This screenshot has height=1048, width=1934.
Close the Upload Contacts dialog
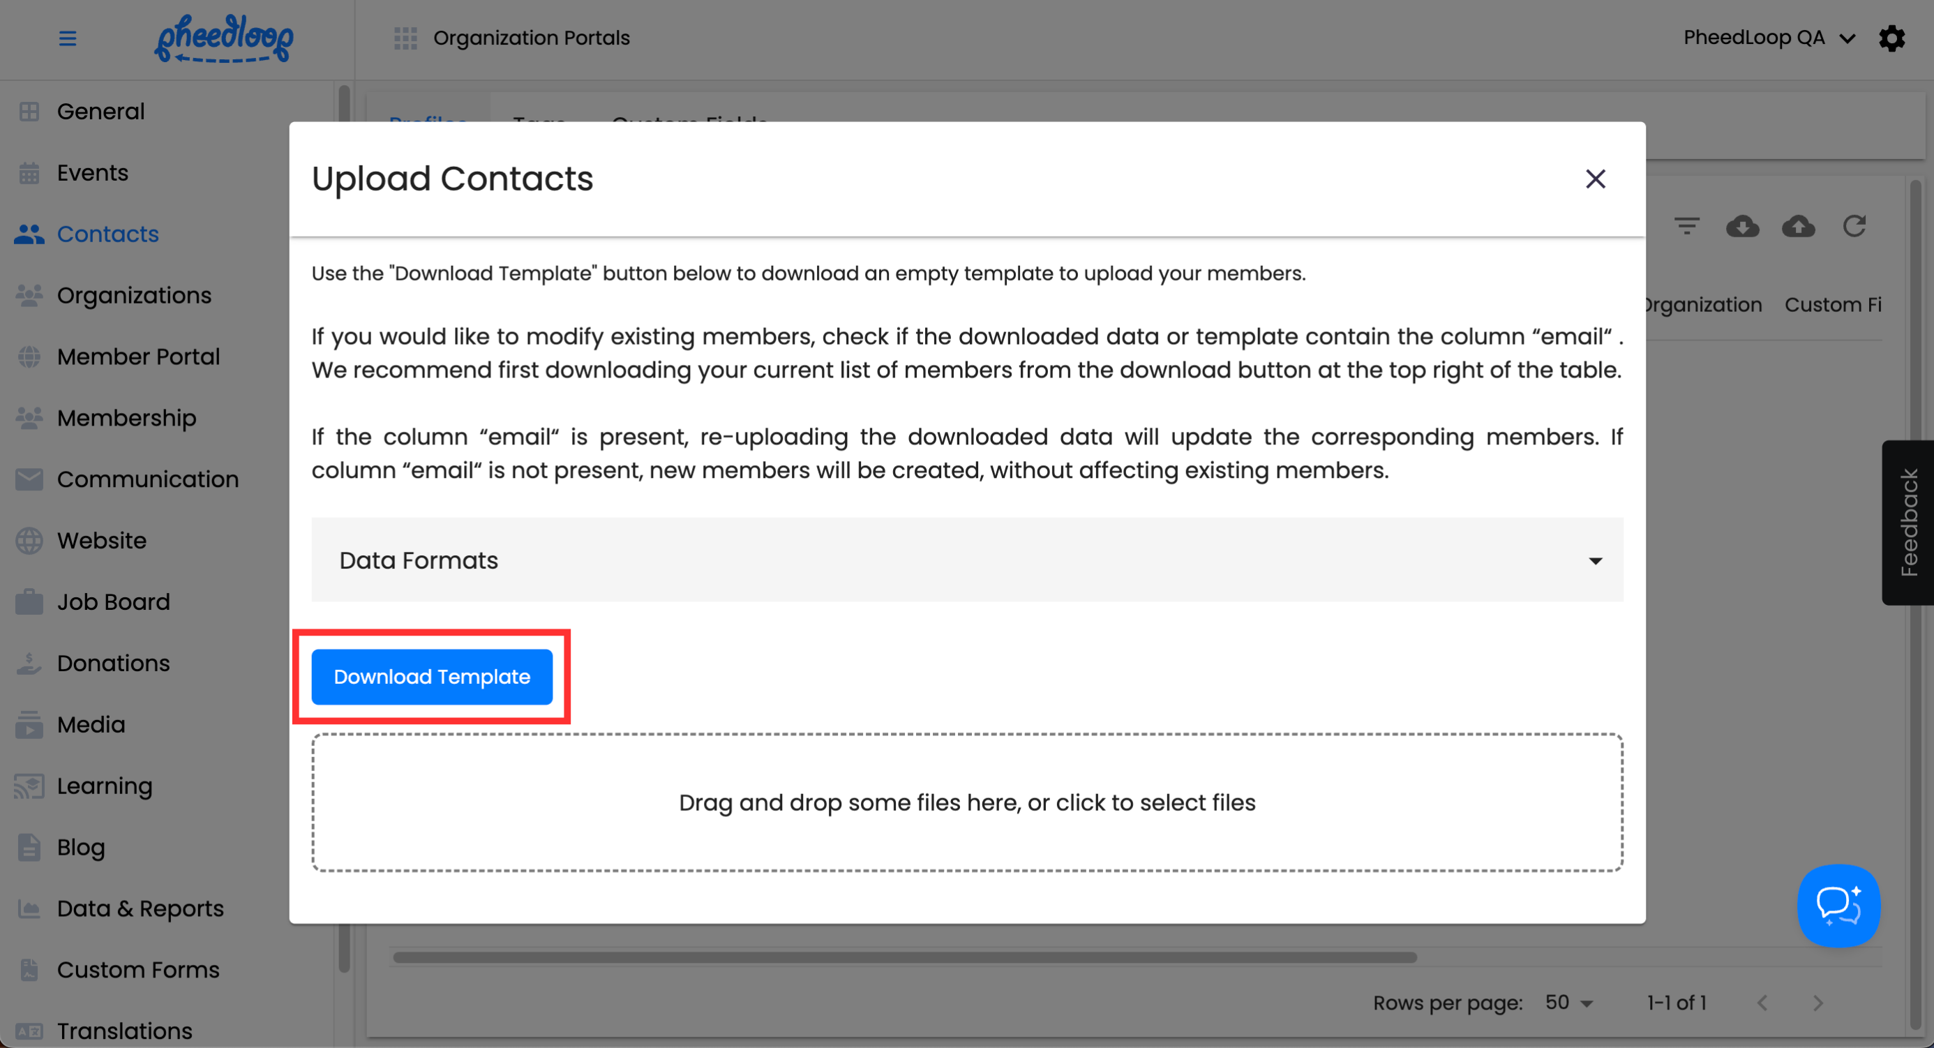(1595, 179)
